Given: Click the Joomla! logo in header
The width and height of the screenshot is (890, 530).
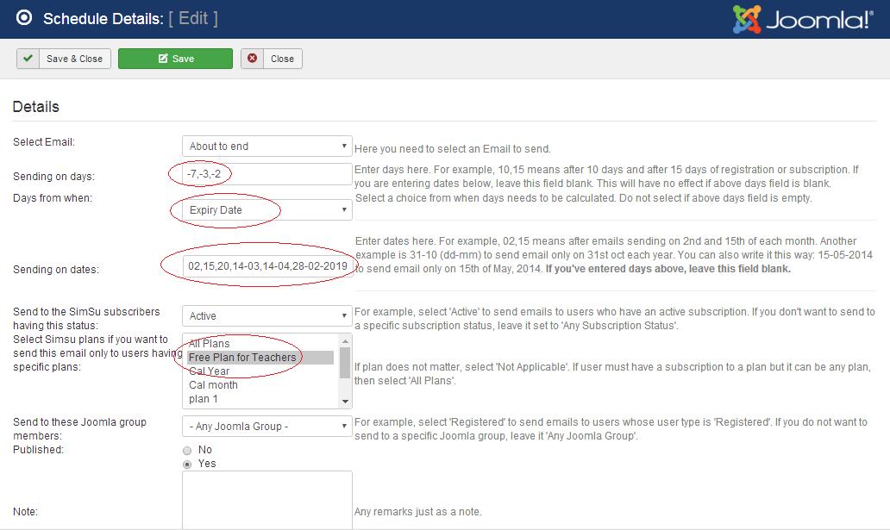Looking at the screenshot, I should [802, 19].
